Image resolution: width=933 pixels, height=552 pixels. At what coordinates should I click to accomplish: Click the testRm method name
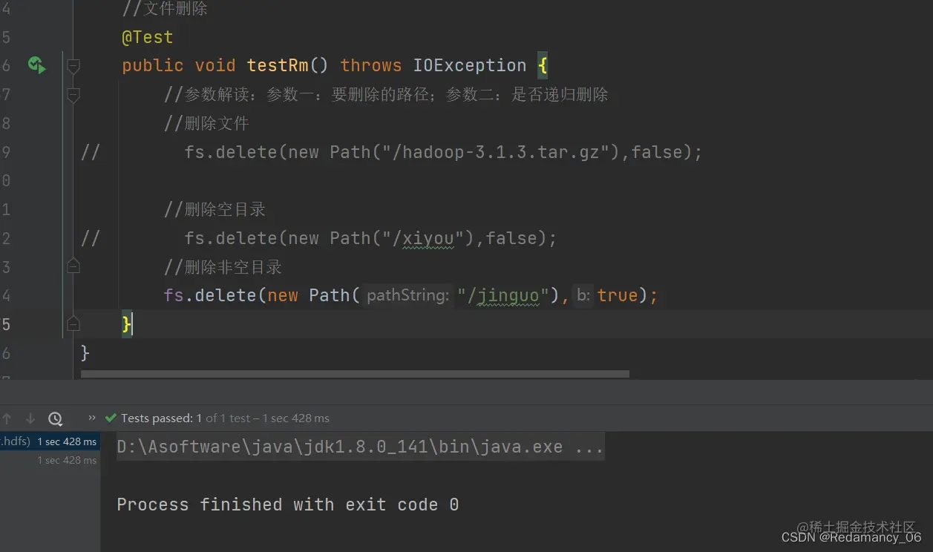(278, 65)
